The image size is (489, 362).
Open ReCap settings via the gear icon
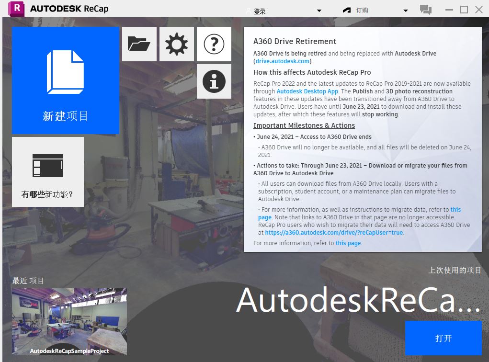[176, 44]
